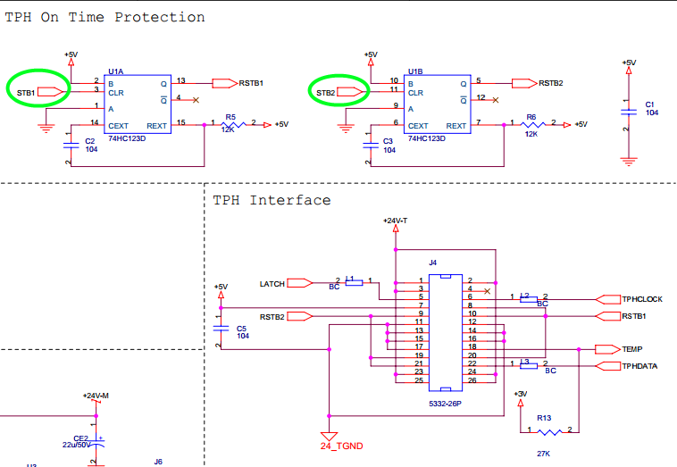Select the TPHCLOCK port symbol
This screenshot has height=467, width=677.
(607, 299)
